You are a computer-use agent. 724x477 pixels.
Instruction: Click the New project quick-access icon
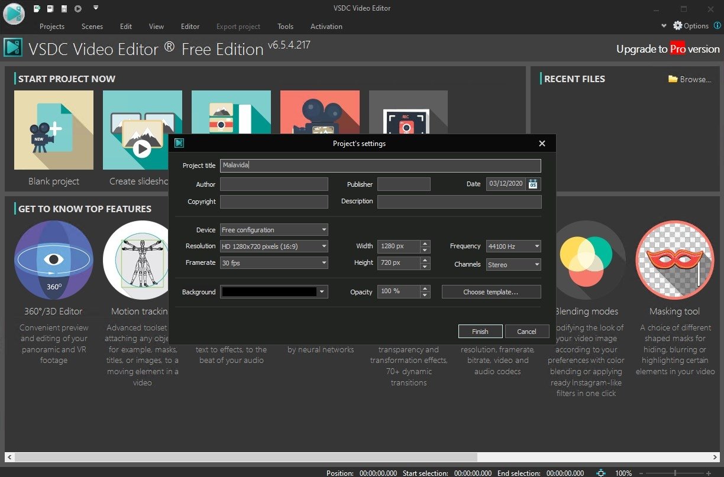[37, 8]
